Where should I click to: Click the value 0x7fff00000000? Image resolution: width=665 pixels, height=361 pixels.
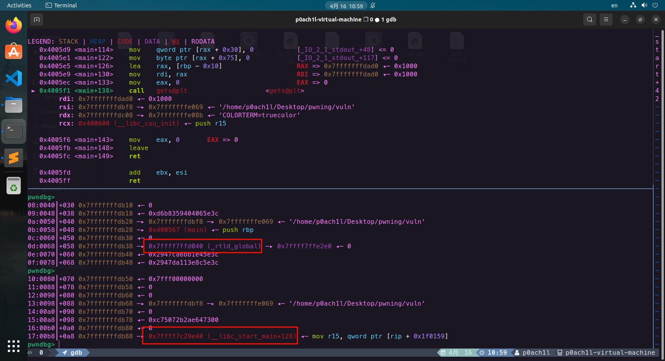click(x=175, y=279)
